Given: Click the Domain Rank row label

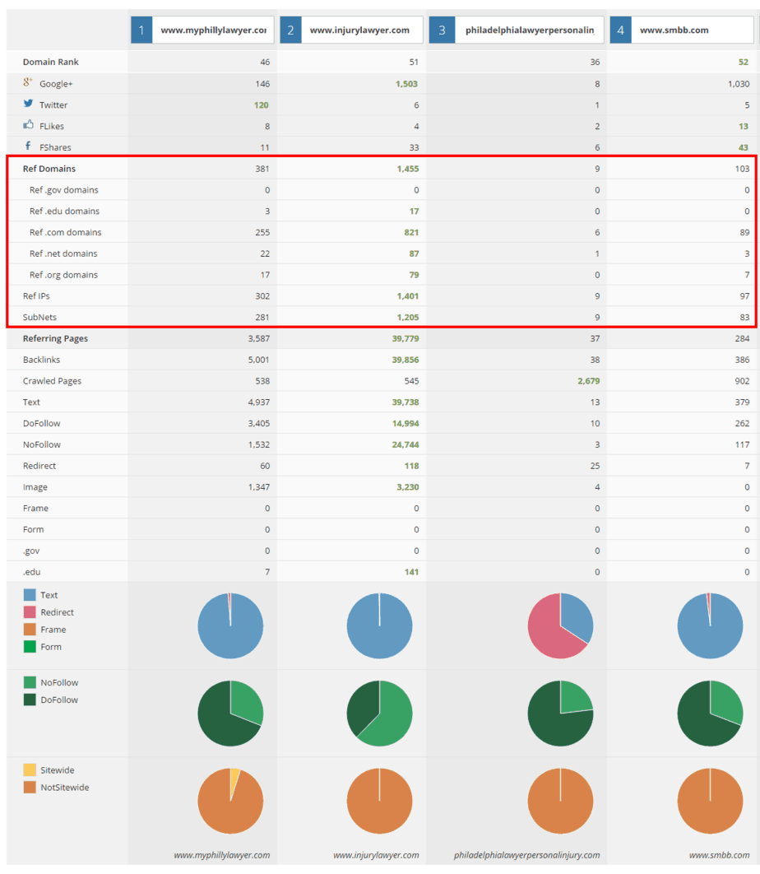Looking at the screenshot, I should [51, 62].
